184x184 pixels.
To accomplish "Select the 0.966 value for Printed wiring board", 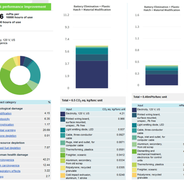I will coord(121,119).
